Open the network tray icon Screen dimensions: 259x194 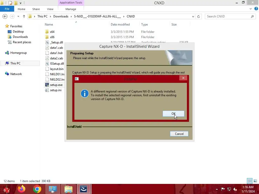coord(229,189)
